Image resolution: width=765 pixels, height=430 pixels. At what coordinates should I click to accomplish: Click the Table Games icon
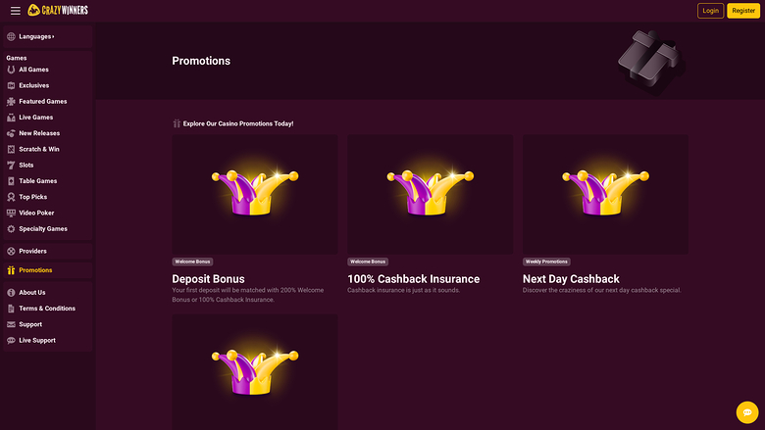(11, 181)
